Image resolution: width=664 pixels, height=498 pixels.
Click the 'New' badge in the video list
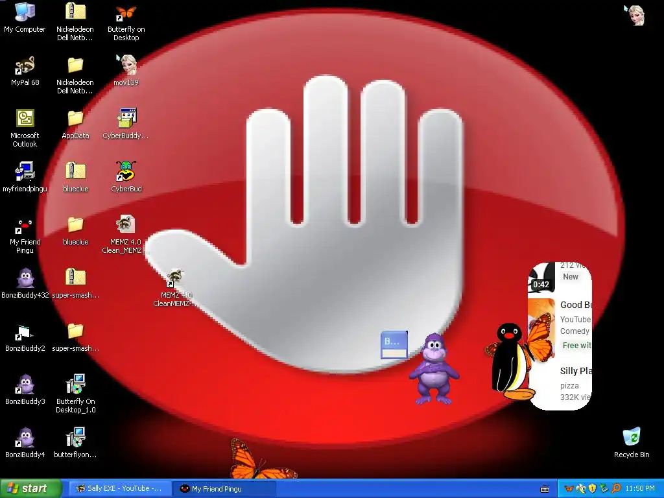pos(571,276)
